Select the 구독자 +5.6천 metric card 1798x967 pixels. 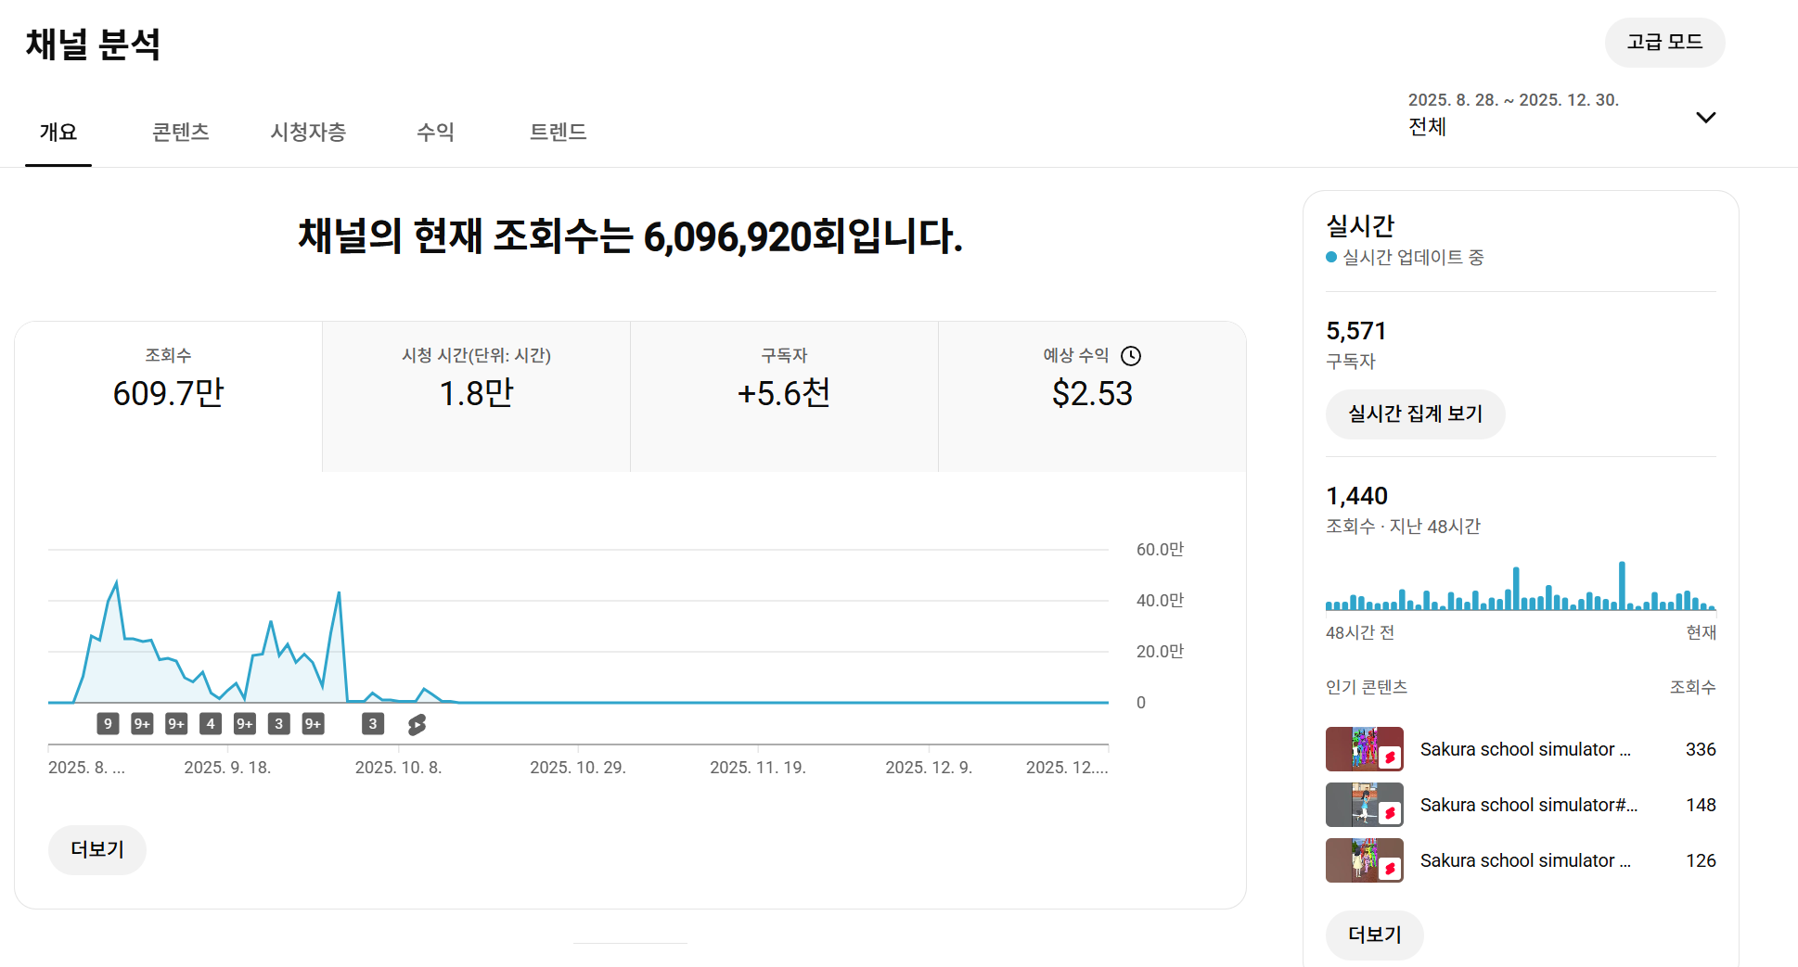[784, 396]
